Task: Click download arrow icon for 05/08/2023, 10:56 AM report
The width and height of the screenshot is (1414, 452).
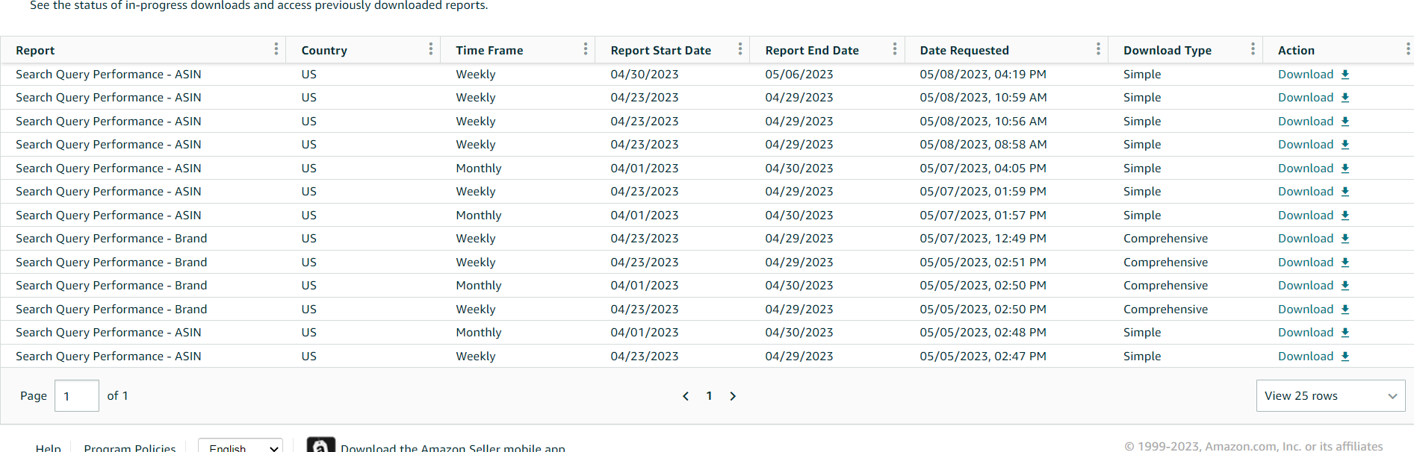Action: point(1345,122)
